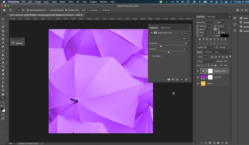Toggle Resize Windows to Fit checkbox
The height and width of the screenshot is (145, 249).
(x=28, y=10)
